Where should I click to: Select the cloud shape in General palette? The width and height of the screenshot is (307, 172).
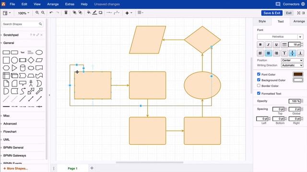coord(31,68)
